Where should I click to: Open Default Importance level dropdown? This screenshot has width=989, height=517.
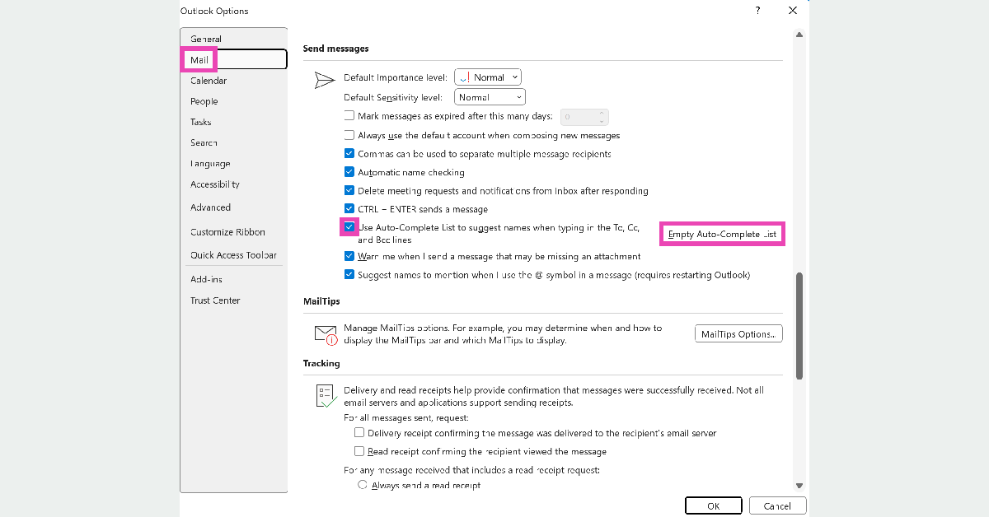click(488, 77)
